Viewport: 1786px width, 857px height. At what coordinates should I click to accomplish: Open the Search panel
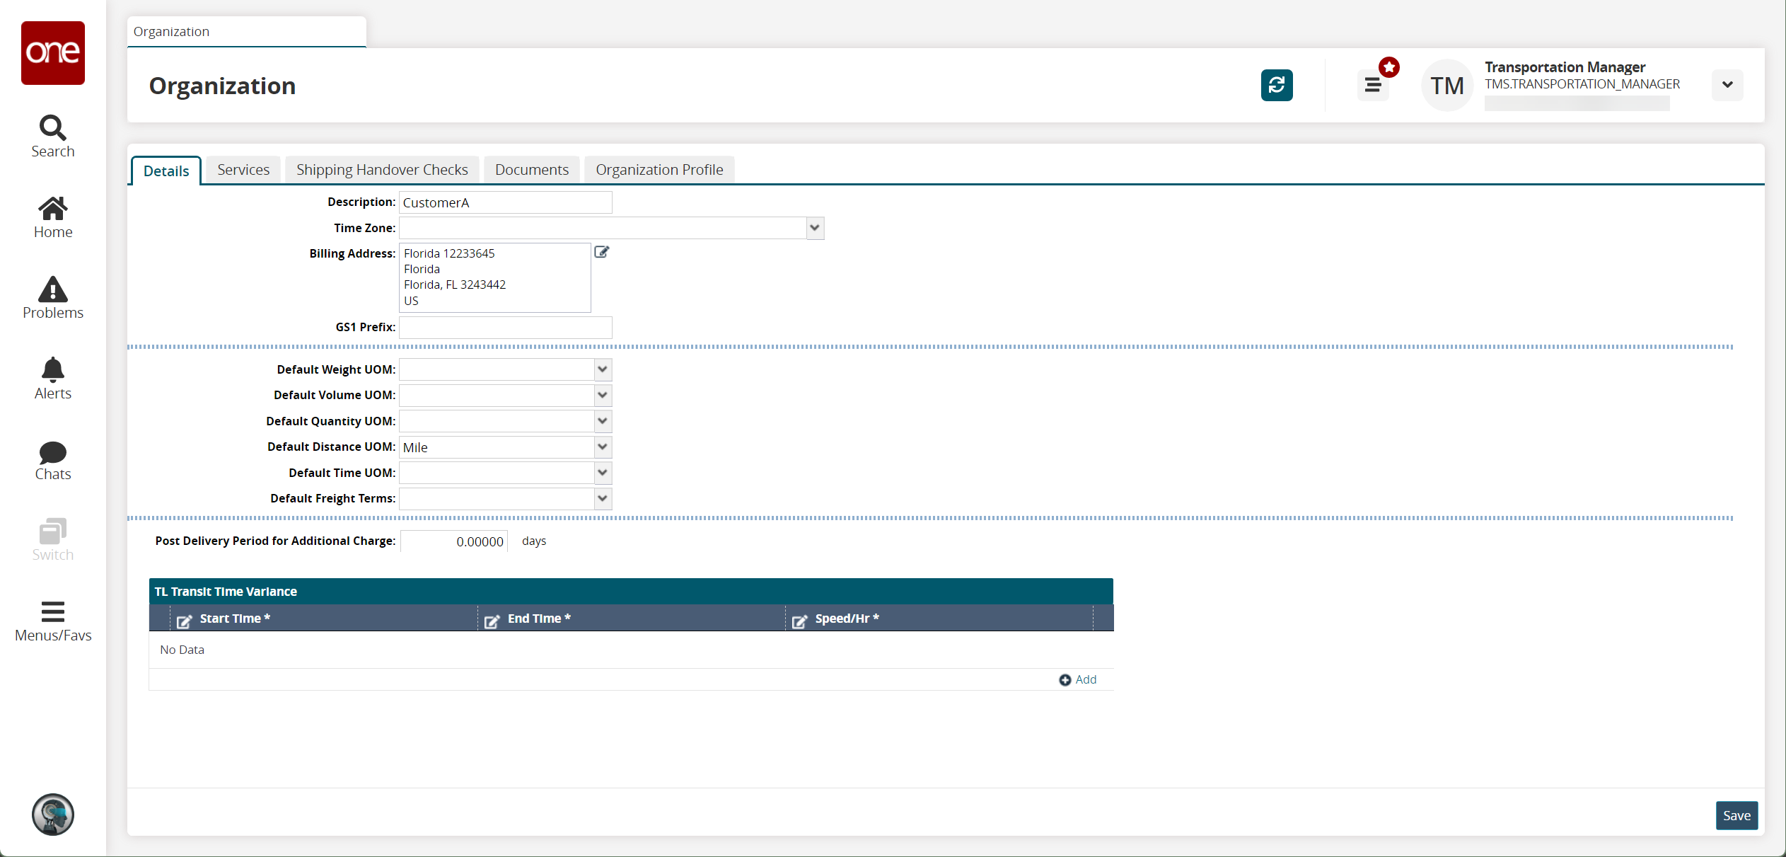pos(53,137)
